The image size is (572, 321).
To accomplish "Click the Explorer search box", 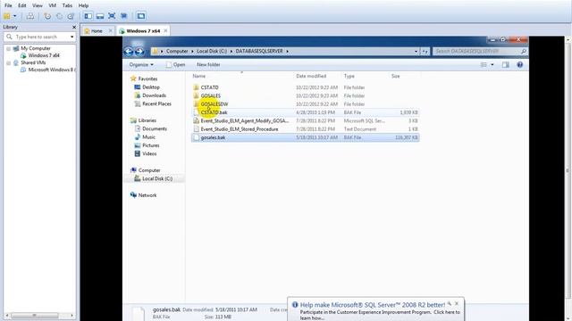I will pyautogui.click(x=476, y=52).
